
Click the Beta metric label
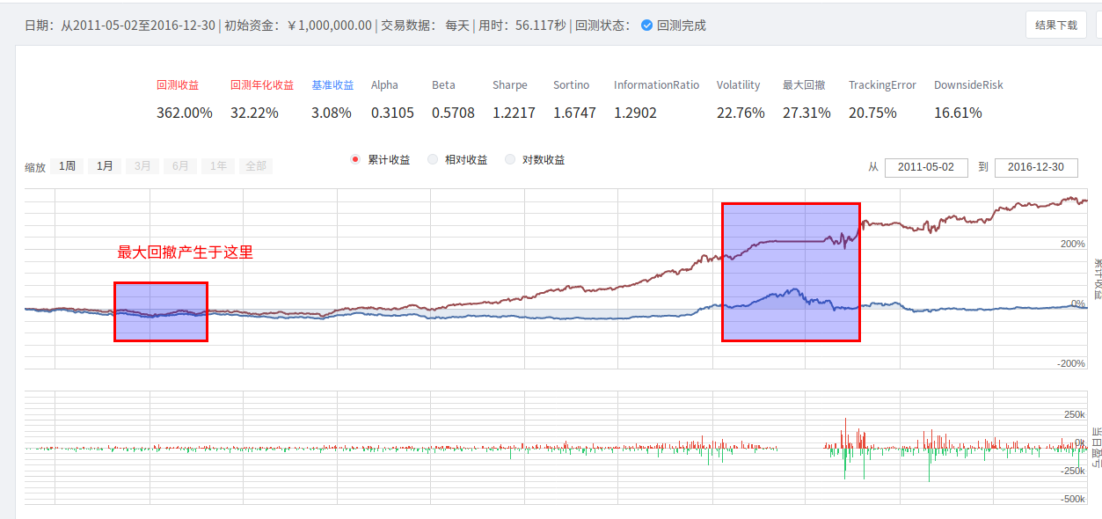point(443,85)
